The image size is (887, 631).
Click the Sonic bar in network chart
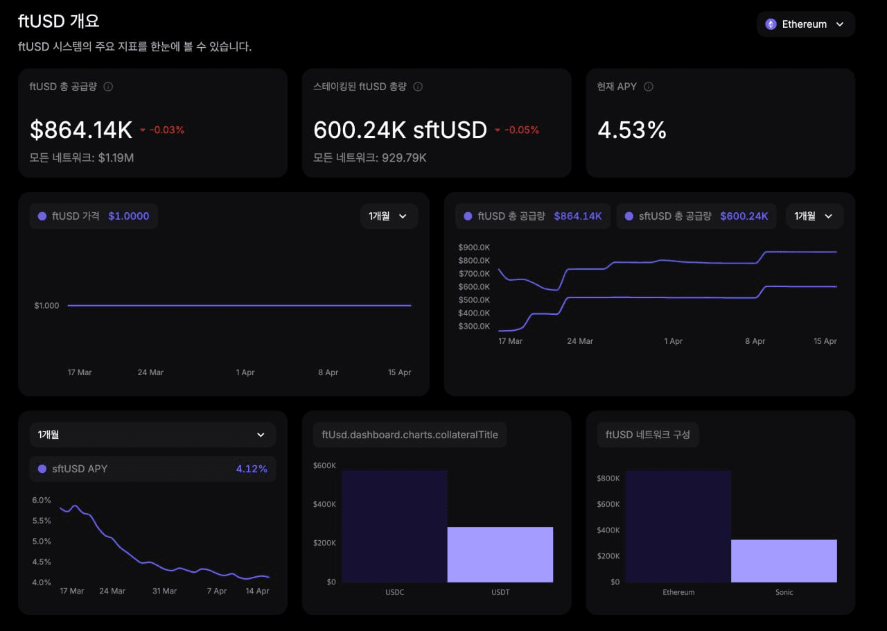coord(784,560)
